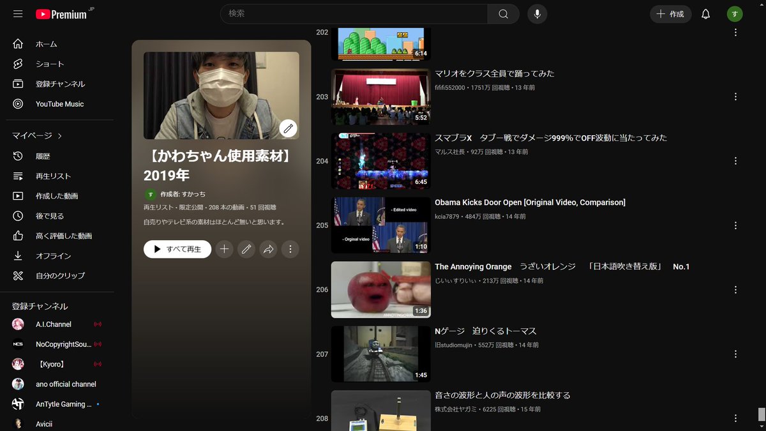This screenshot has width=766, height=431.
Task: Open options for Obama Kicks Door video
Action: [735, 225]
